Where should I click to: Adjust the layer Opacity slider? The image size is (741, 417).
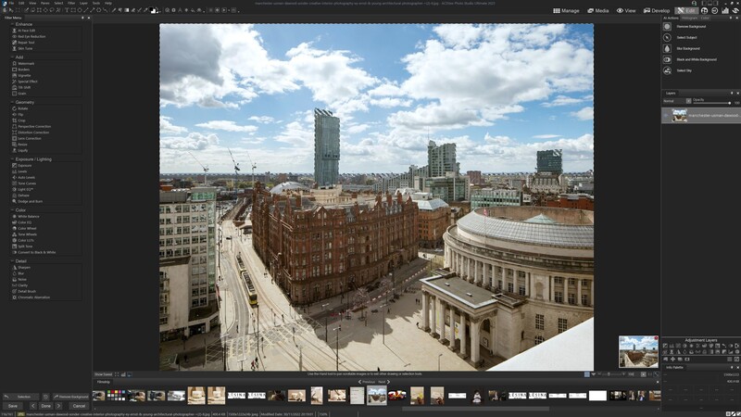pos(712,103)
